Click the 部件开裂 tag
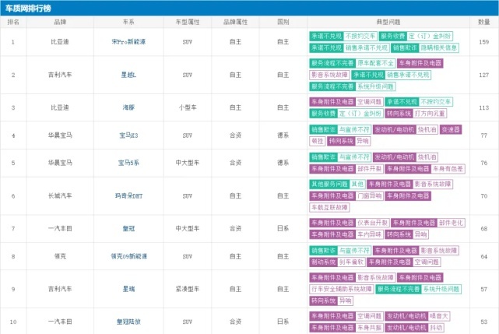The width and height of the screenshot is (499, 334). pyautogui.click(x=369, y=169)
